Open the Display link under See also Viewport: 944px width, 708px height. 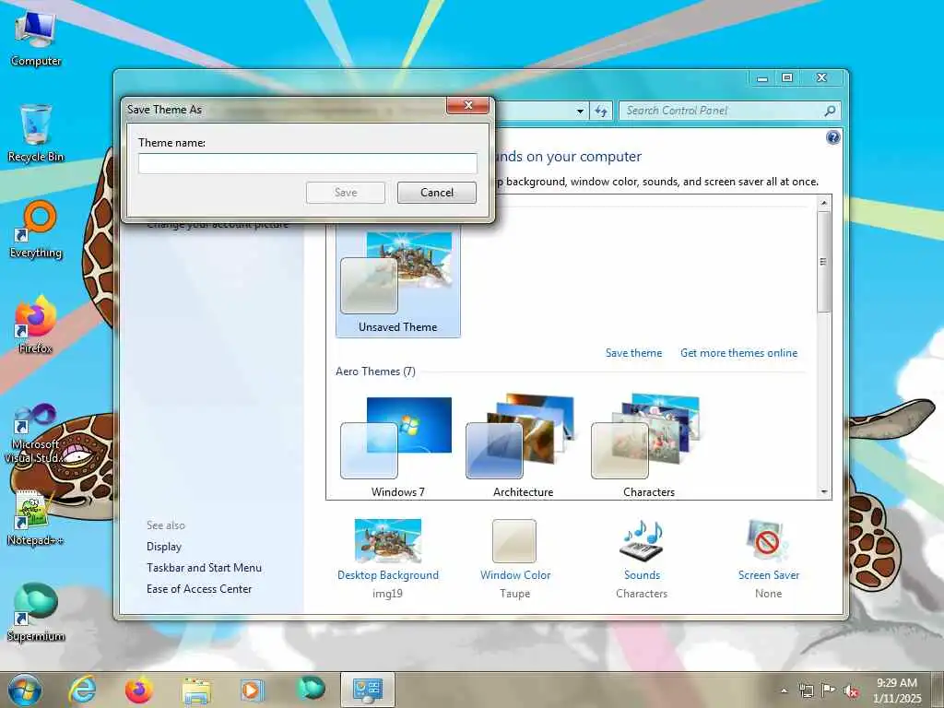click(x=164, y=547)
